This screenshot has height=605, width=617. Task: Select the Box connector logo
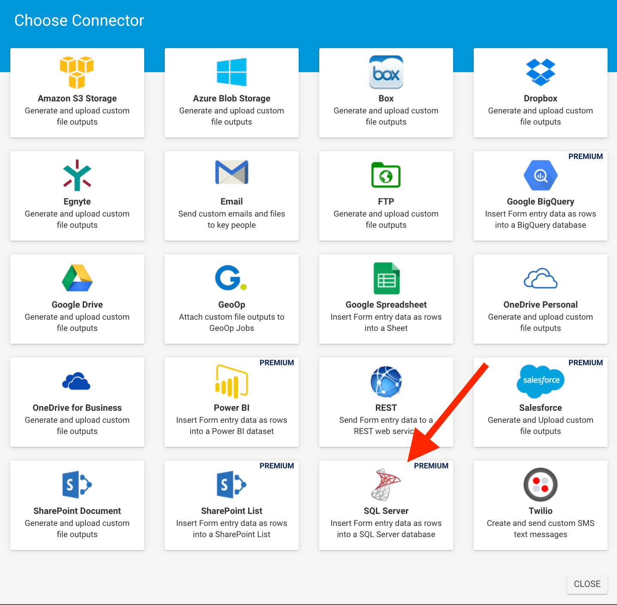point(386,72)
